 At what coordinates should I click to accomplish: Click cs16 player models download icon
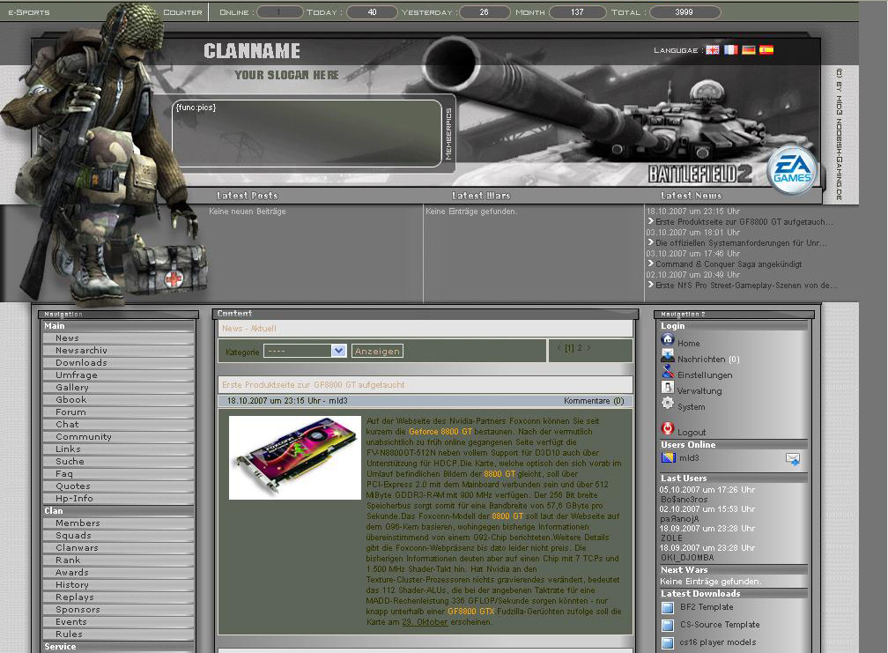(668, 643)
